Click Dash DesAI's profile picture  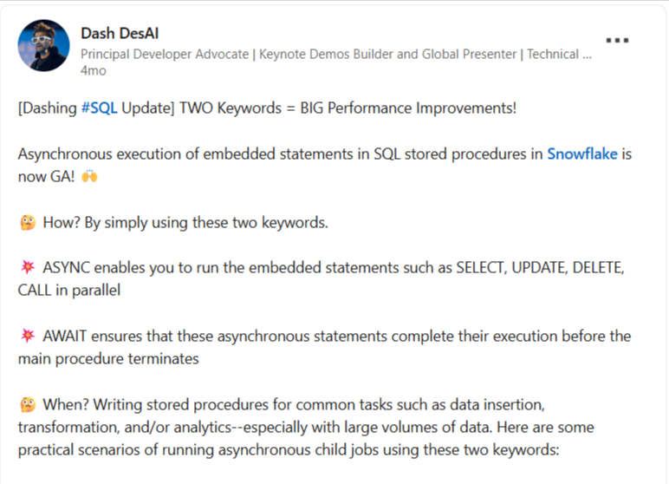(43, 45)
